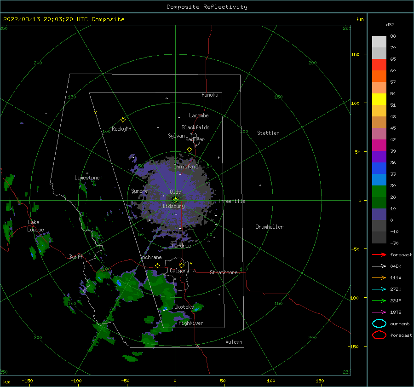The width and height of the screenshot is (414, 387).
Task: Select the Drumheller label
Action: (270, 227)
